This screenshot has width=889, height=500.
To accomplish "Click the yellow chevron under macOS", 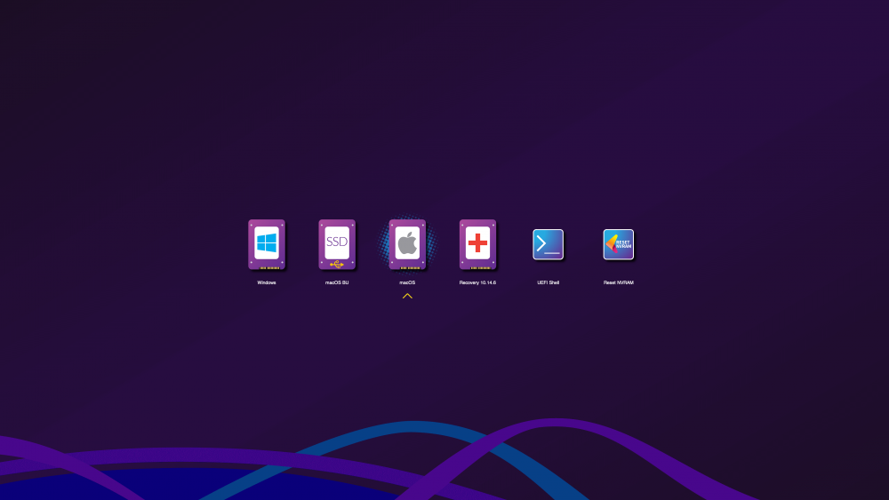I will tap(407, 296).
